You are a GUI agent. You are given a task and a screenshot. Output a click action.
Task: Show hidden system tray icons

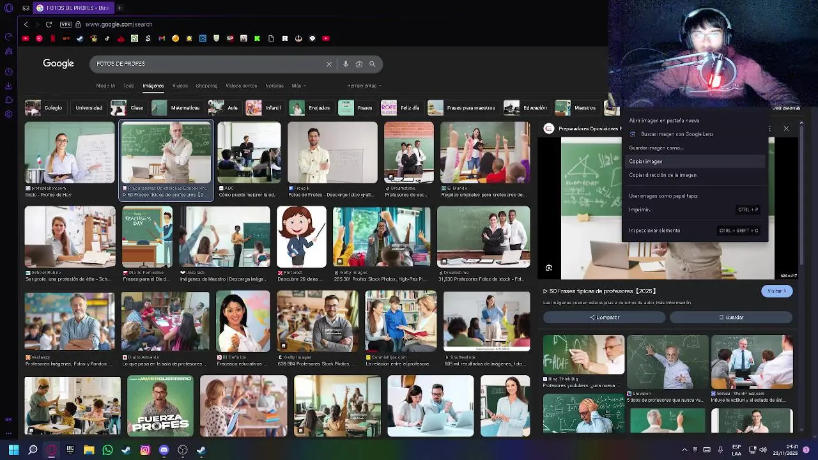click(684, 450)
